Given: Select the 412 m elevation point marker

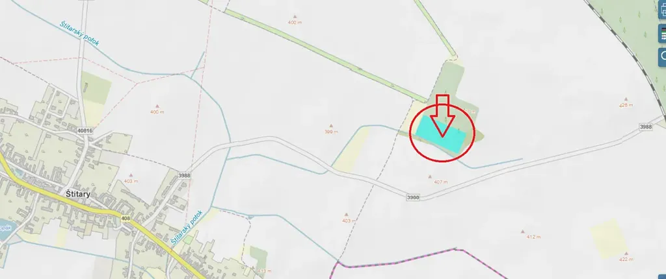Looking at the screenshot, I should (x=523, y=232).
